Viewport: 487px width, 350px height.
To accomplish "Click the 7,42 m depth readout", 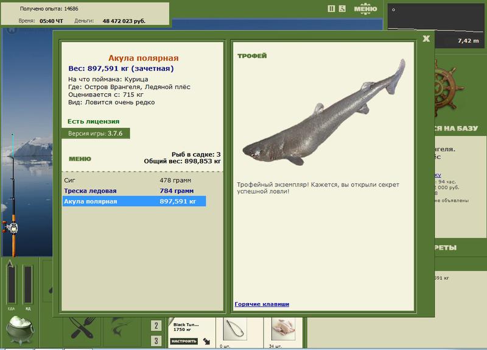I will [468, 41].
